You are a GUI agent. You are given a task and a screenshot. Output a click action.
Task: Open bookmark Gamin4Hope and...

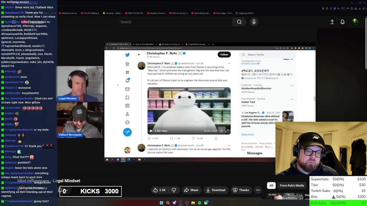(200, 13)
